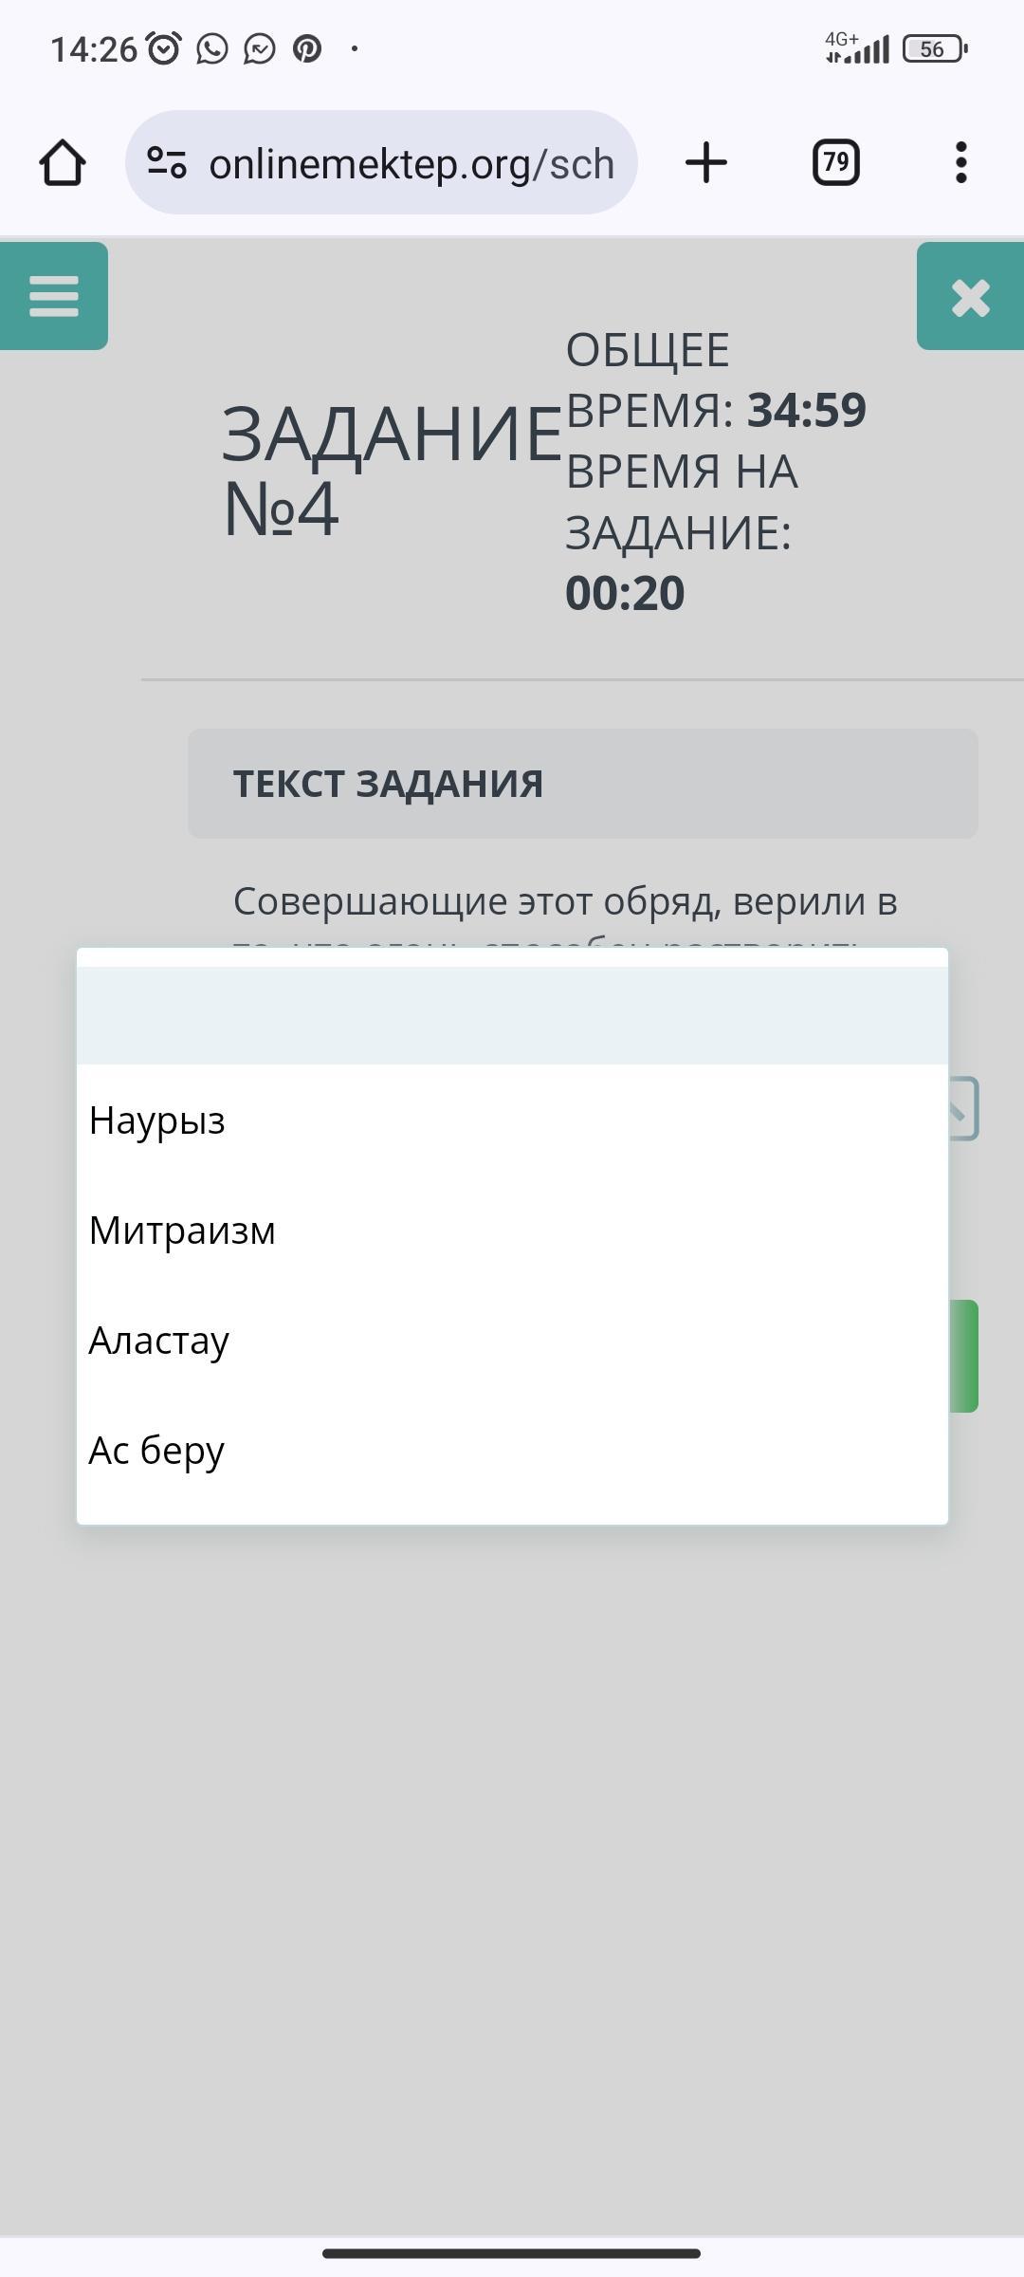Pick the Аластау answer option

159,1341
